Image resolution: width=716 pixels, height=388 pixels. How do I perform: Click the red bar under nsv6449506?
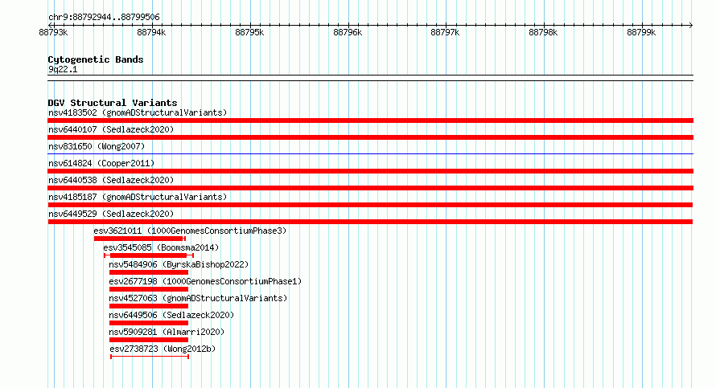[x=149, y=323]
